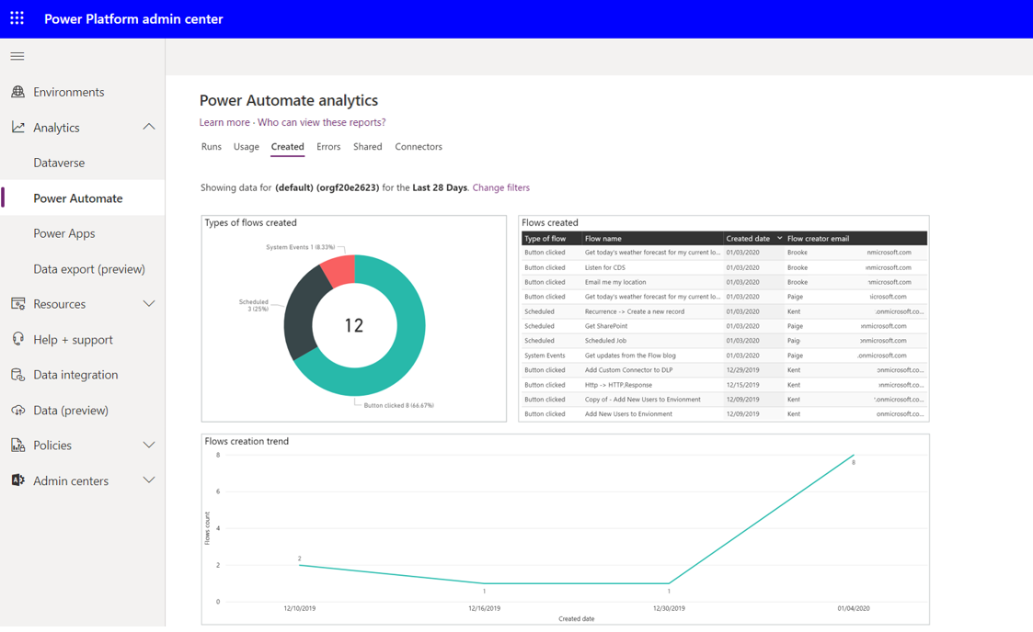Image resolution: width=1033 pixels, height=632 pixels.
Task: Open Who can view these reports link
Action: point(320,122)
